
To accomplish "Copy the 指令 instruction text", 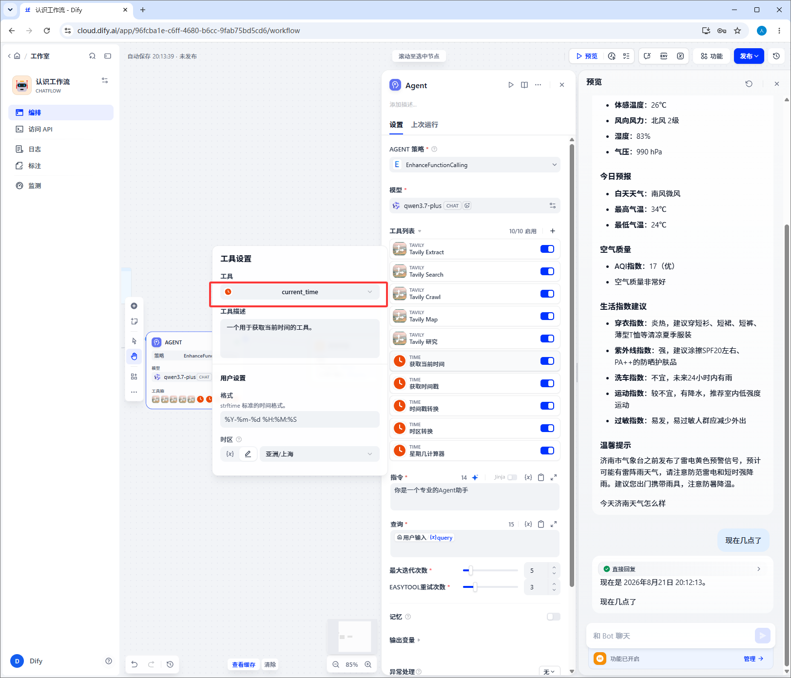I will (541, 477).
